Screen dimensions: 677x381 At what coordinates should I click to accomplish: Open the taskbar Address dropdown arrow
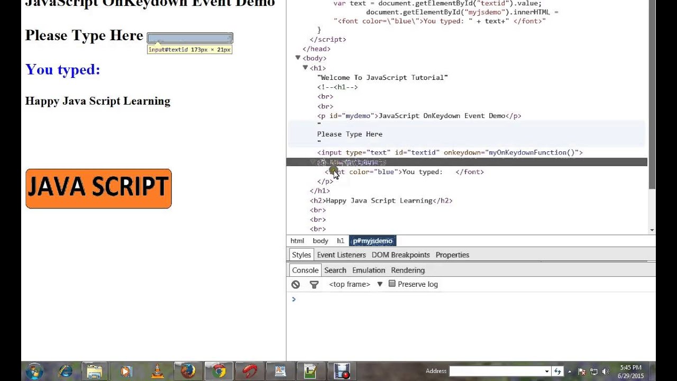pyautogui.click(x=547, y=371)
